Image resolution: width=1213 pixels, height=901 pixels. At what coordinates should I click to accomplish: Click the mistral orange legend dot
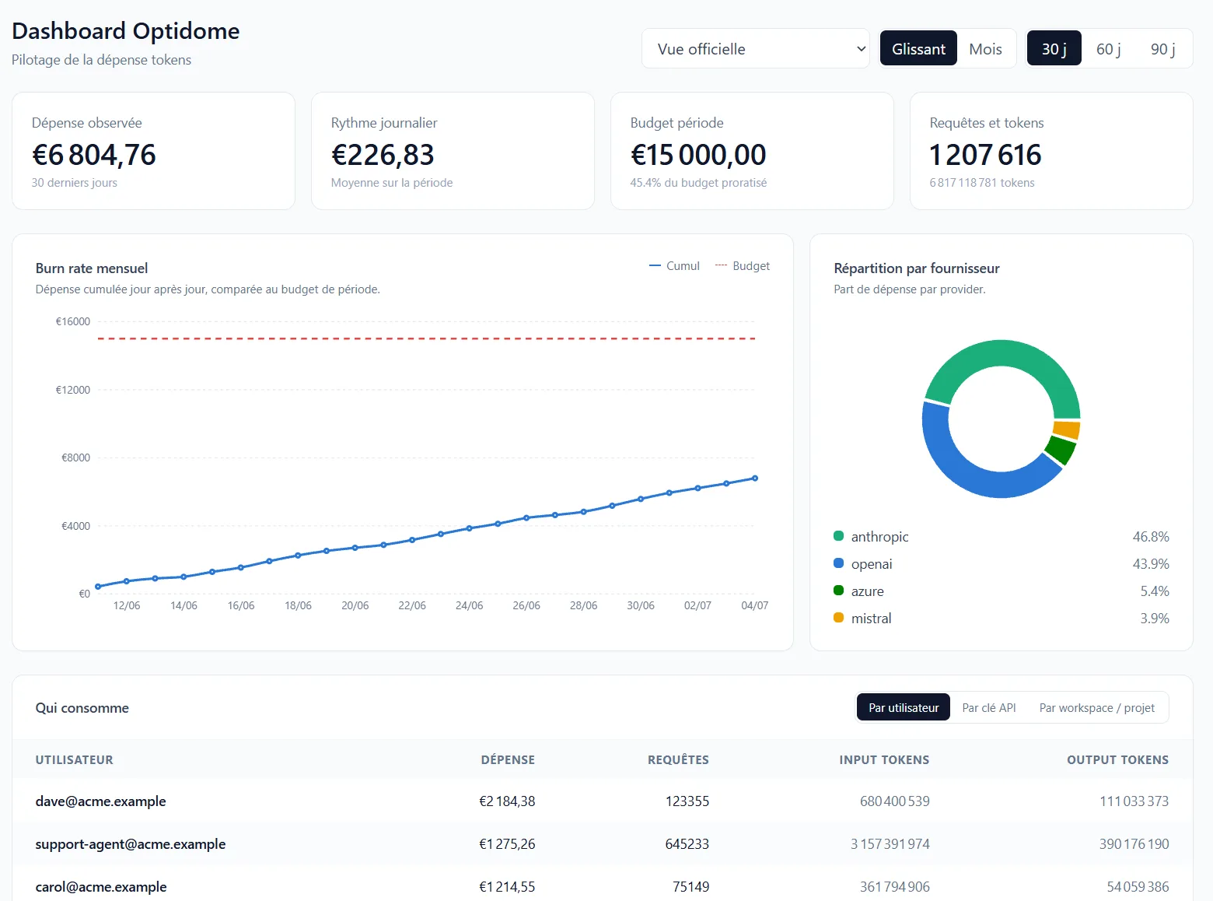(x=838, y=618)
